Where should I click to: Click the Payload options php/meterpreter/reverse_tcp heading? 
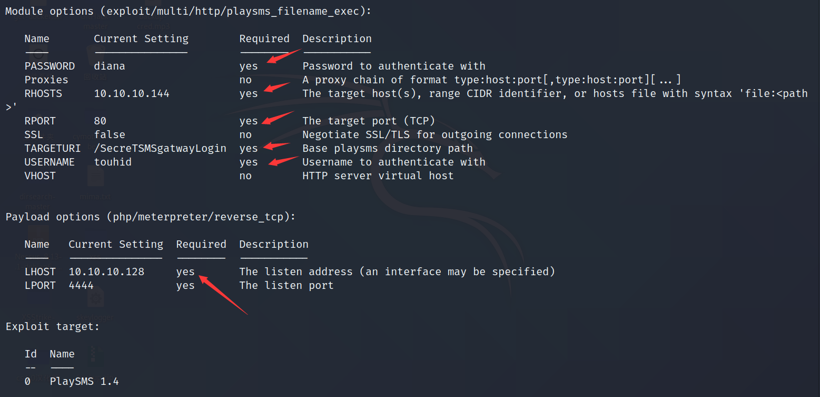coord(151,217)
